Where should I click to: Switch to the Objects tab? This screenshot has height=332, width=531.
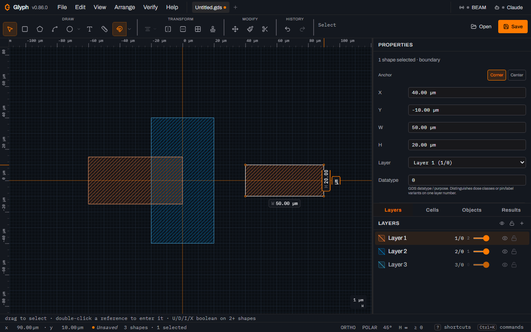point(472,210)
